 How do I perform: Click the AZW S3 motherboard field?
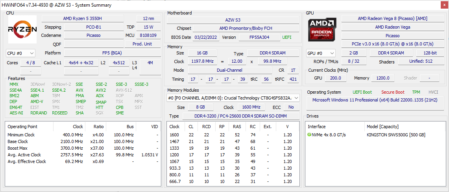click(x=233, y=20)
